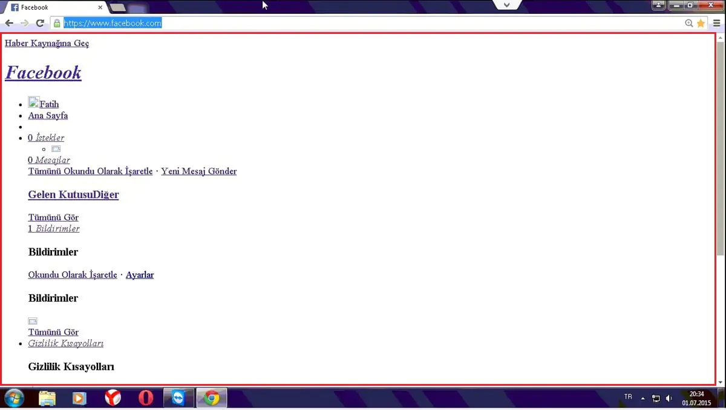
Task: Click the speaker icon to adjust sound
Action: [x=669, y=398]
